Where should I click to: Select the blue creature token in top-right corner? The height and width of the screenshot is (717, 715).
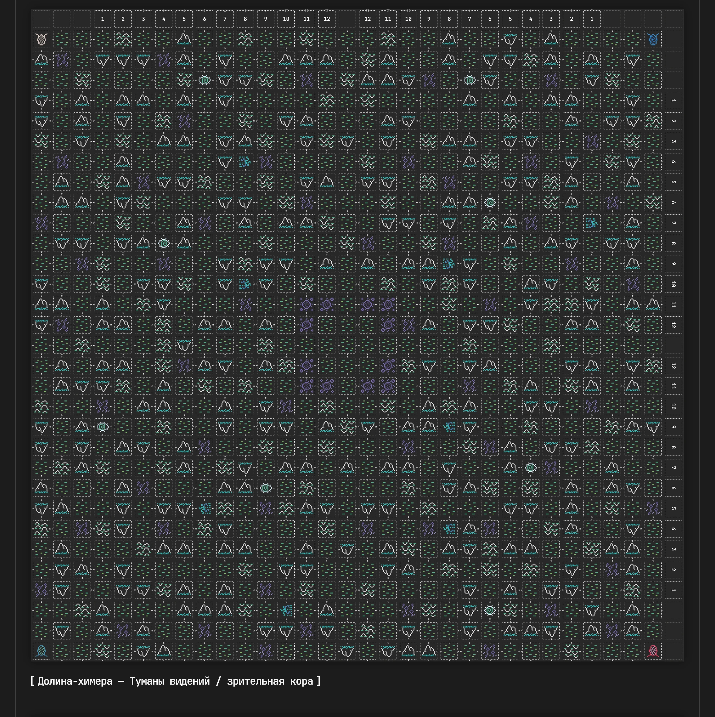653,39
